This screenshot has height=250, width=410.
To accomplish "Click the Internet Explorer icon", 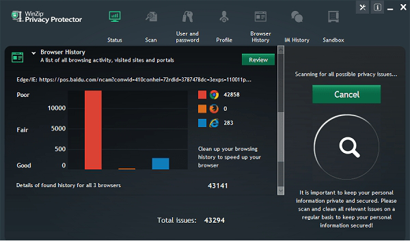I will coord(214,123).
